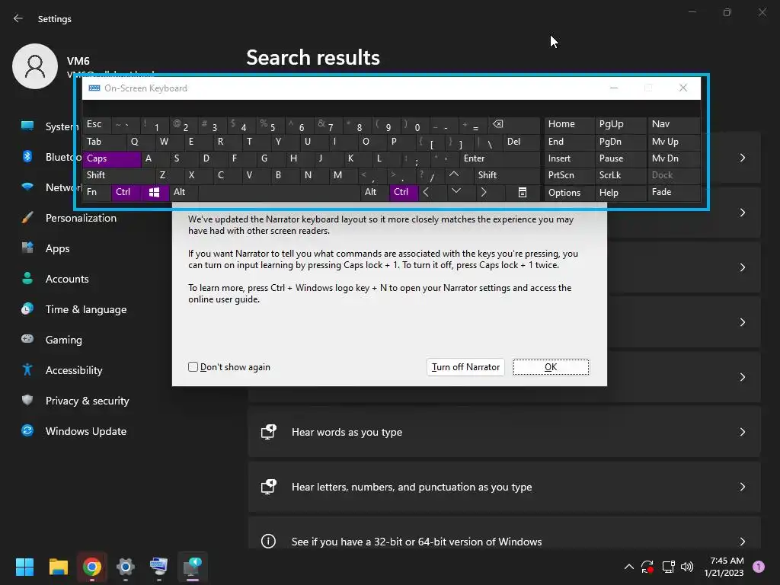This screenshot has height=585, width=780.
Task: Click the Accounts person icon
Action: (27, 279)
